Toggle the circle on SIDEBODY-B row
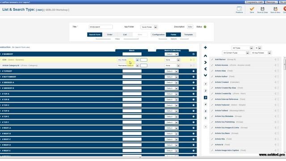The width and height of the screenshot is (286, 161). [x=193, y=88]
